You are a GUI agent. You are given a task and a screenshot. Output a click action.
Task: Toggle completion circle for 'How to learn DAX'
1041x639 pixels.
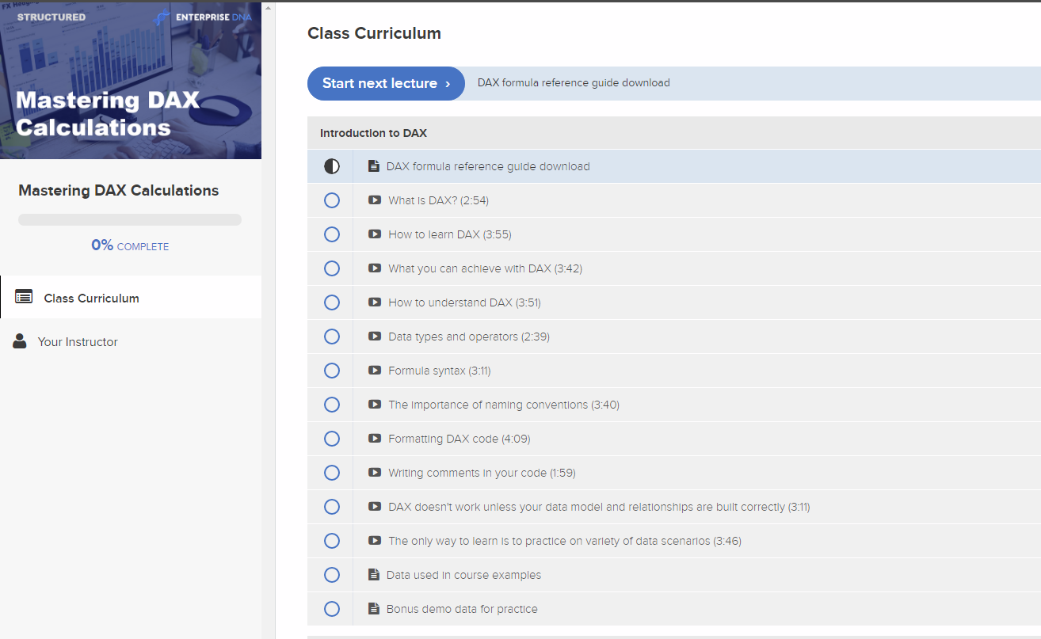(x=332, y=234)
